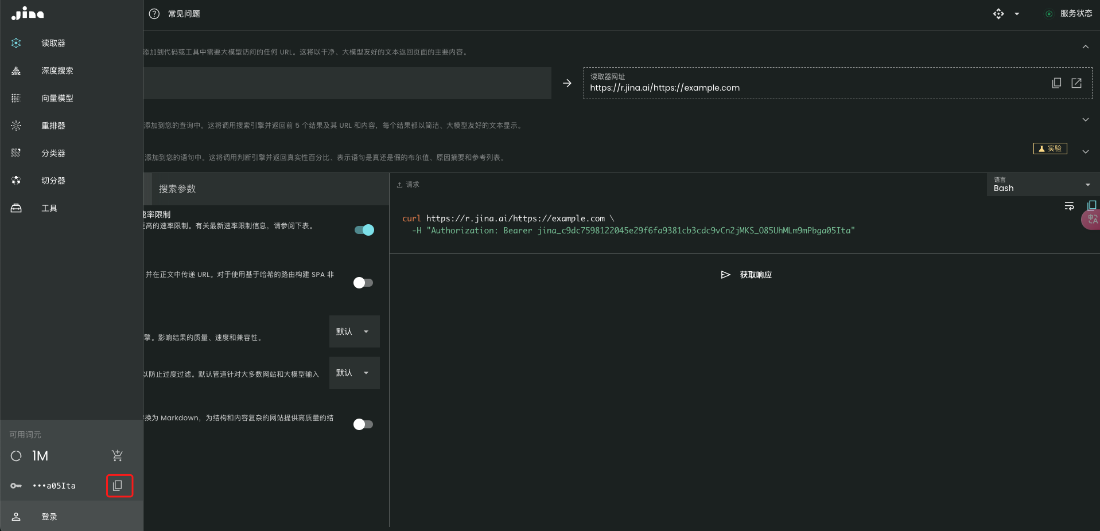Expand the experimental 实验 section

pos(1085,152)
